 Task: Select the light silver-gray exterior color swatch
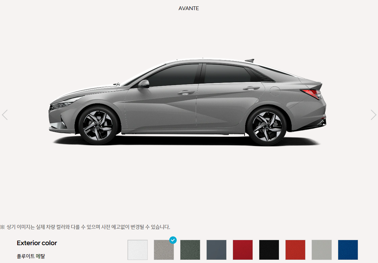point(322,250)
